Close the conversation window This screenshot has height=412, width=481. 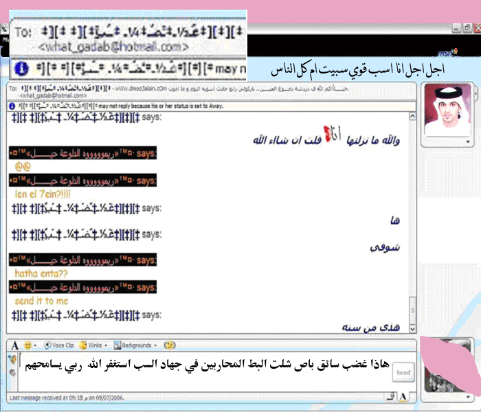[x=478, y=28]
